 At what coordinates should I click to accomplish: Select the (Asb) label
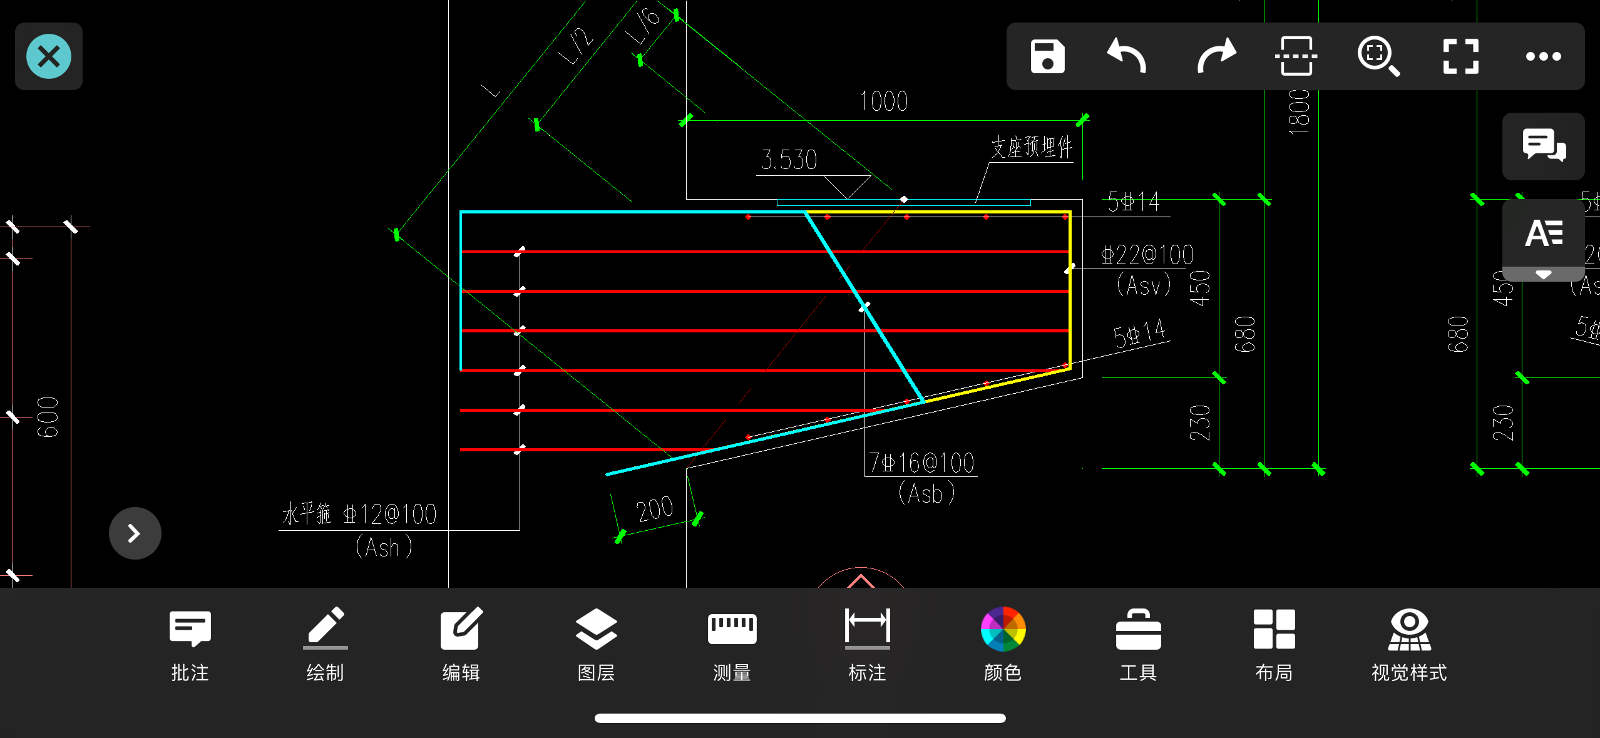coord(927,493)
